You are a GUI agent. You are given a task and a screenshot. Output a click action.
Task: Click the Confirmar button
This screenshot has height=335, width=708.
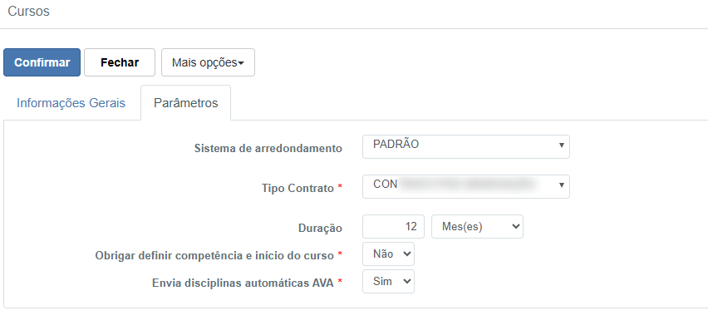point(42,62)
